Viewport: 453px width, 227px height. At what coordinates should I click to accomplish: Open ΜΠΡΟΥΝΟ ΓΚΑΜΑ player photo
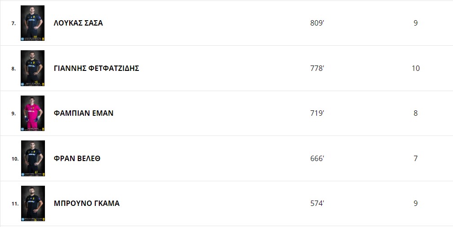[33, 204]
